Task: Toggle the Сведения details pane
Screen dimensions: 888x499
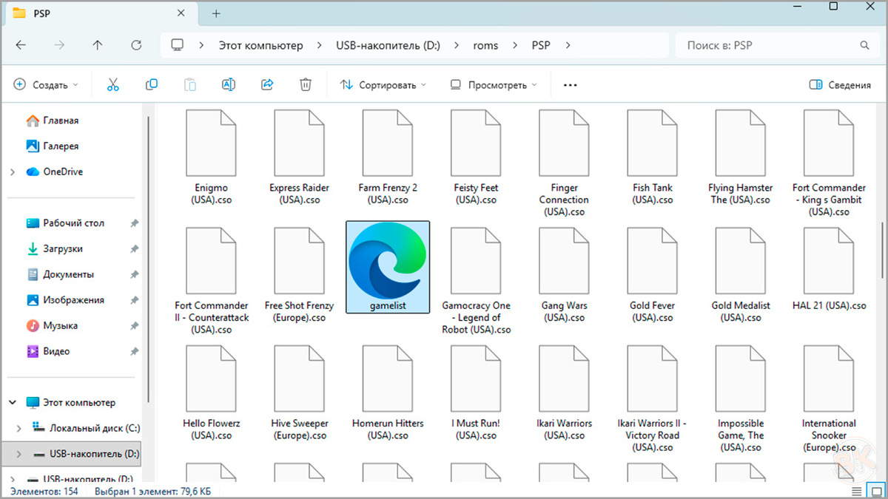Action: [x=840, y=85]
